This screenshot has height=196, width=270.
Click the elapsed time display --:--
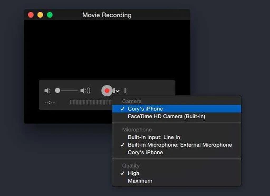pyautogui.click(x=50, y=102)
